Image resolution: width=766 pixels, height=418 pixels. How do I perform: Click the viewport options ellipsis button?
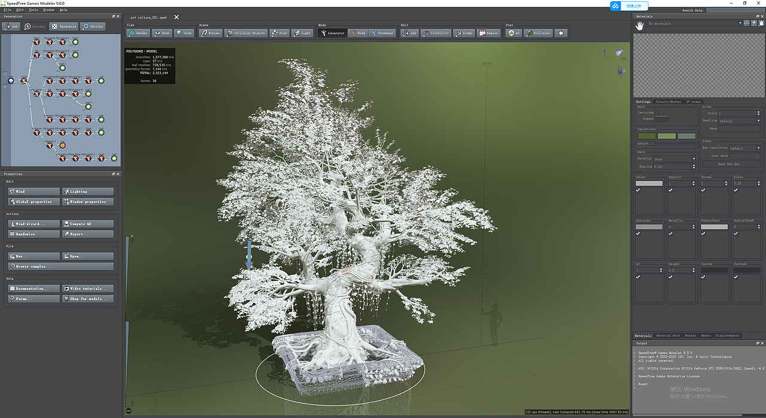click(x=129, y=411)
